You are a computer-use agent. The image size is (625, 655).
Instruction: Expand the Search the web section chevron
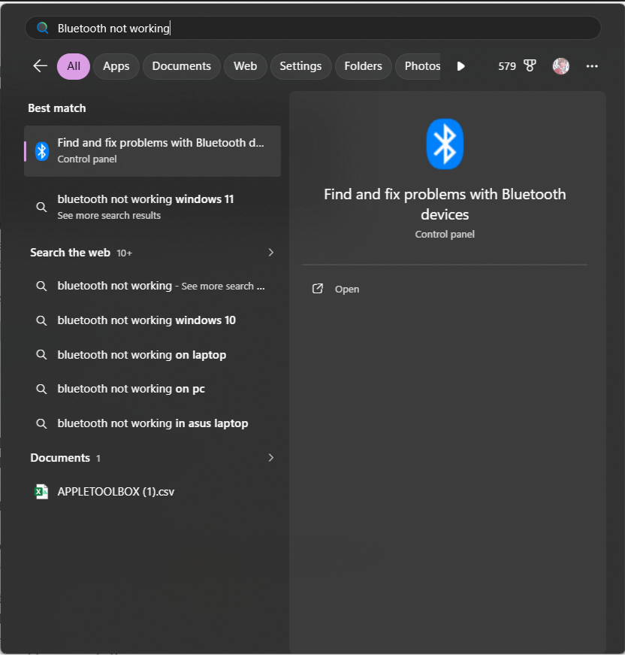(x=270, y=253)
